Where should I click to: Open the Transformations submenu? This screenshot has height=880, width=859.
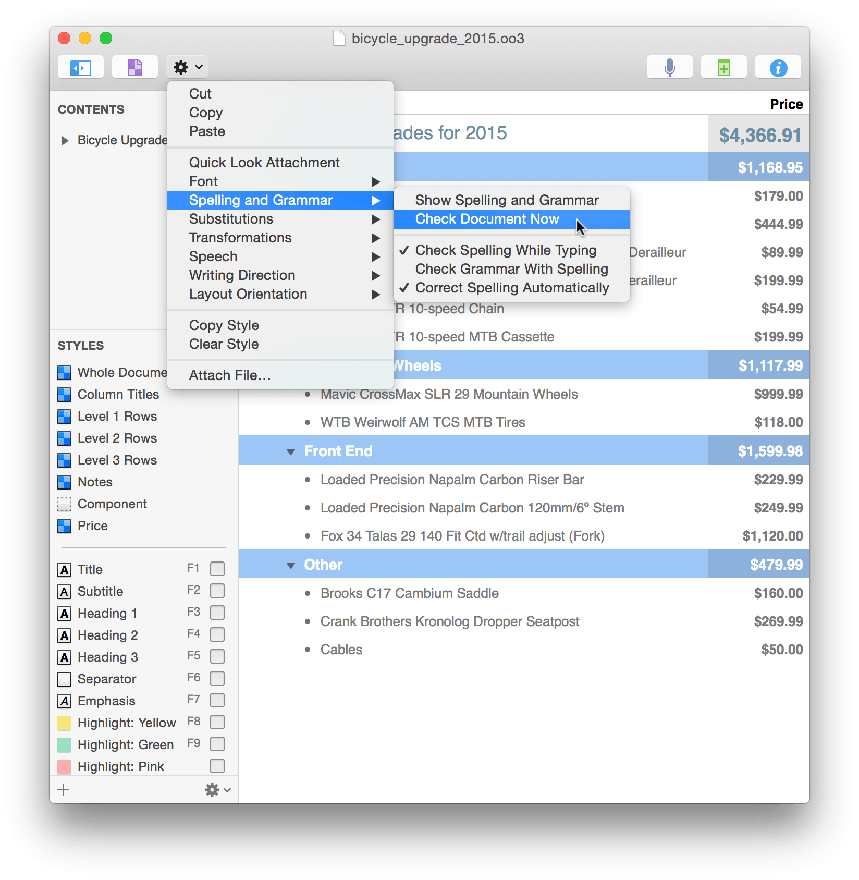pyautogui.click(x=280, y=238)
